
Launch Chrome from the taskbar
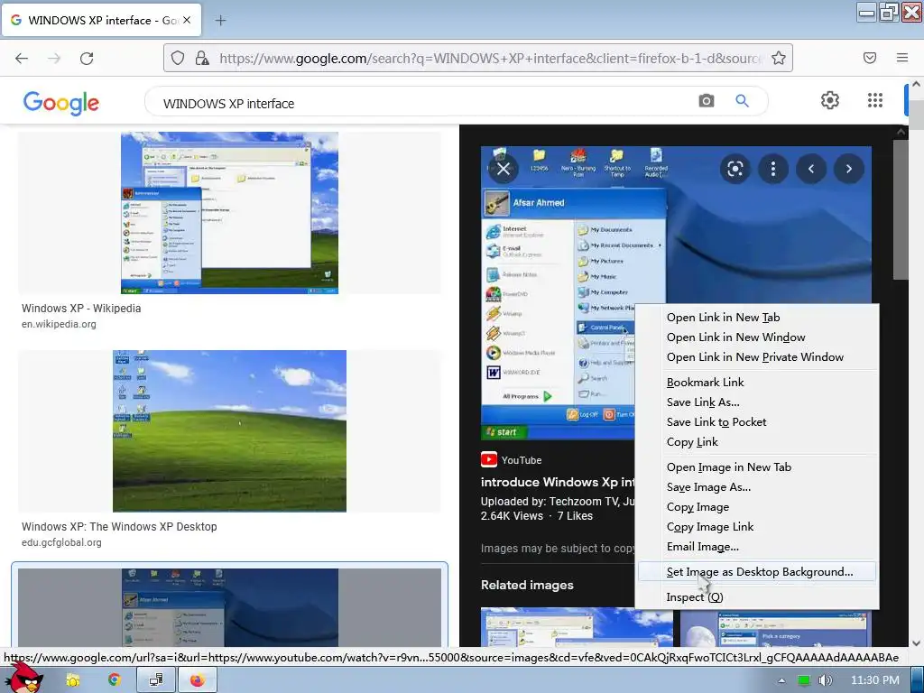tap(114, 680)
